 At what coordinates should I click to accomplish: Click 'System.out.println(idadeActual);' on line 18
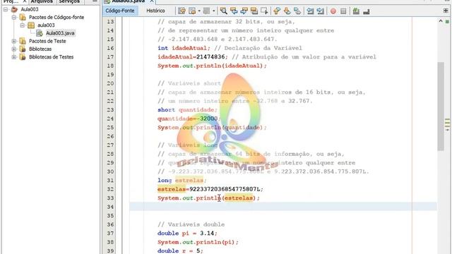[x=212, y=66]
